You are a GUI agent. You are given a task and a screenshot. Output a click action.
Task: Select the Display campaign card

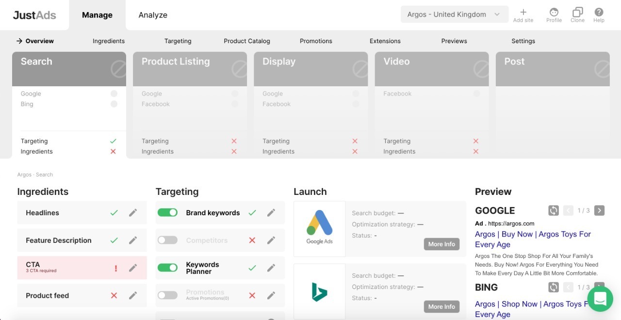pos(310,105)
